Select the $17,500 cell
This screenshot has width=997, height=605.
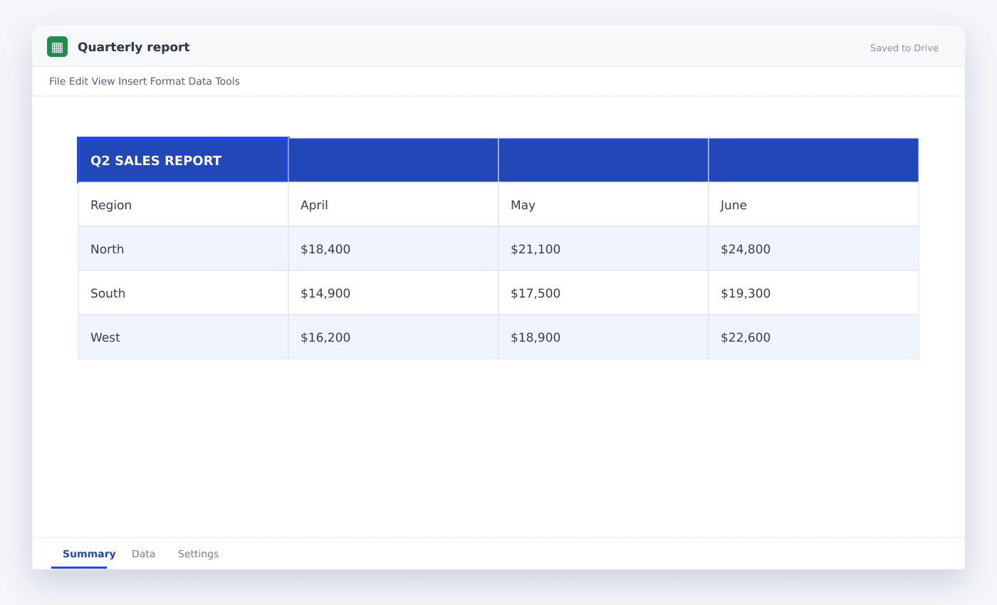(603, 293)
